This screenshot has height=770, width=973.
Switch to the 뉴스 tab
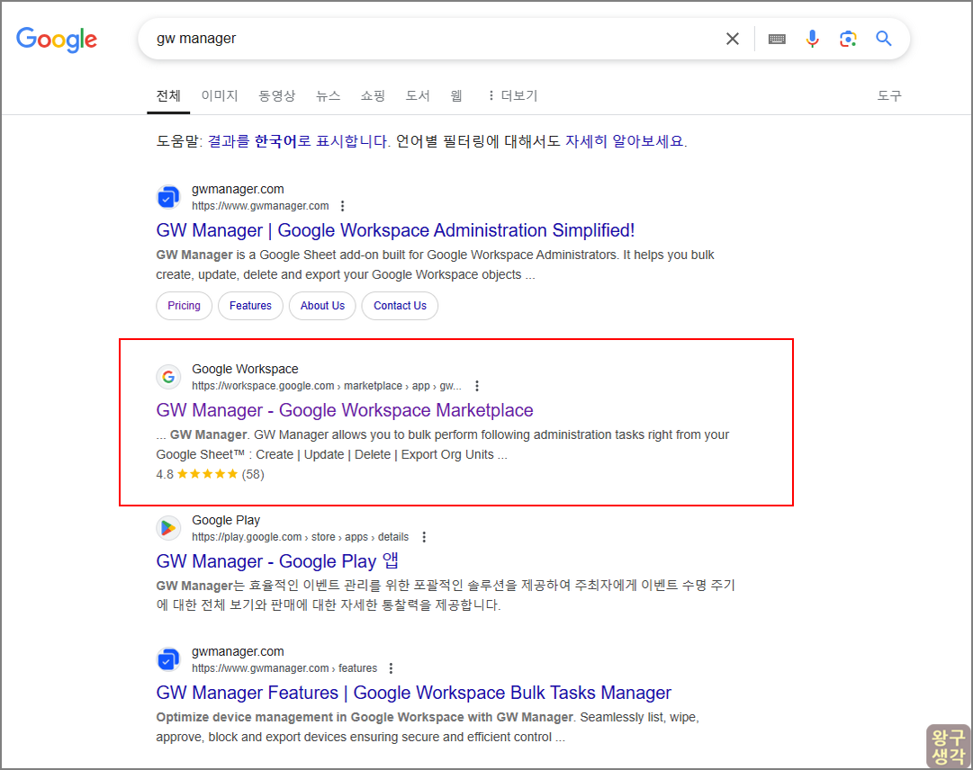pyautogui.click(x=328, y=94)
